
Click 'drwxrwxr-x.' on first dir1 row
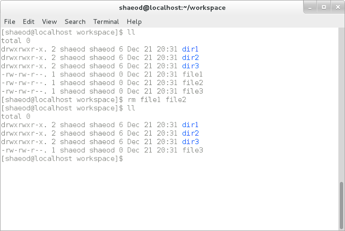[24, 49]
